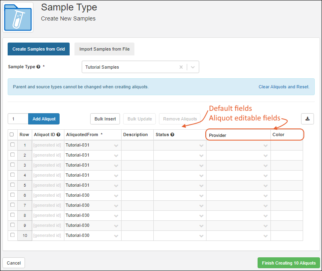The width and height of the screenshot is (322, 271).
Task: Click the Color cell in row 2
Action: point(287,155)
